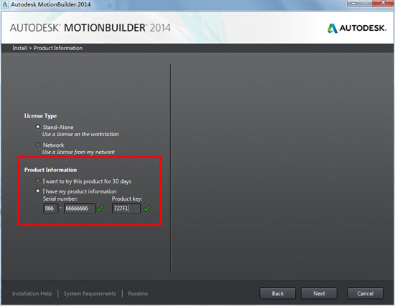Open System Requirements link
Screen dimensions: 395x306
click(90, 293)
